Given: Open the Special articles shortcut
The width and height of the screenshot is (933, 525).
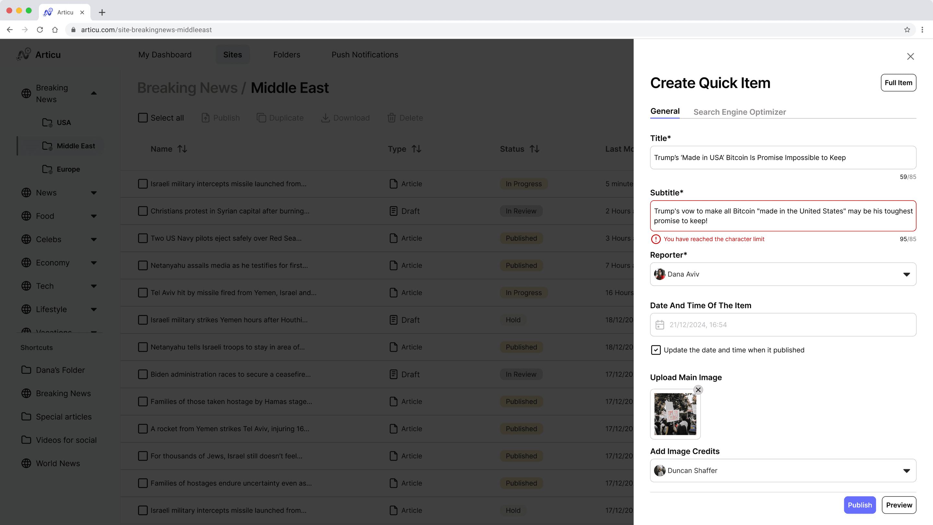Looking at the screenshot, I should (x=56, y=417).
